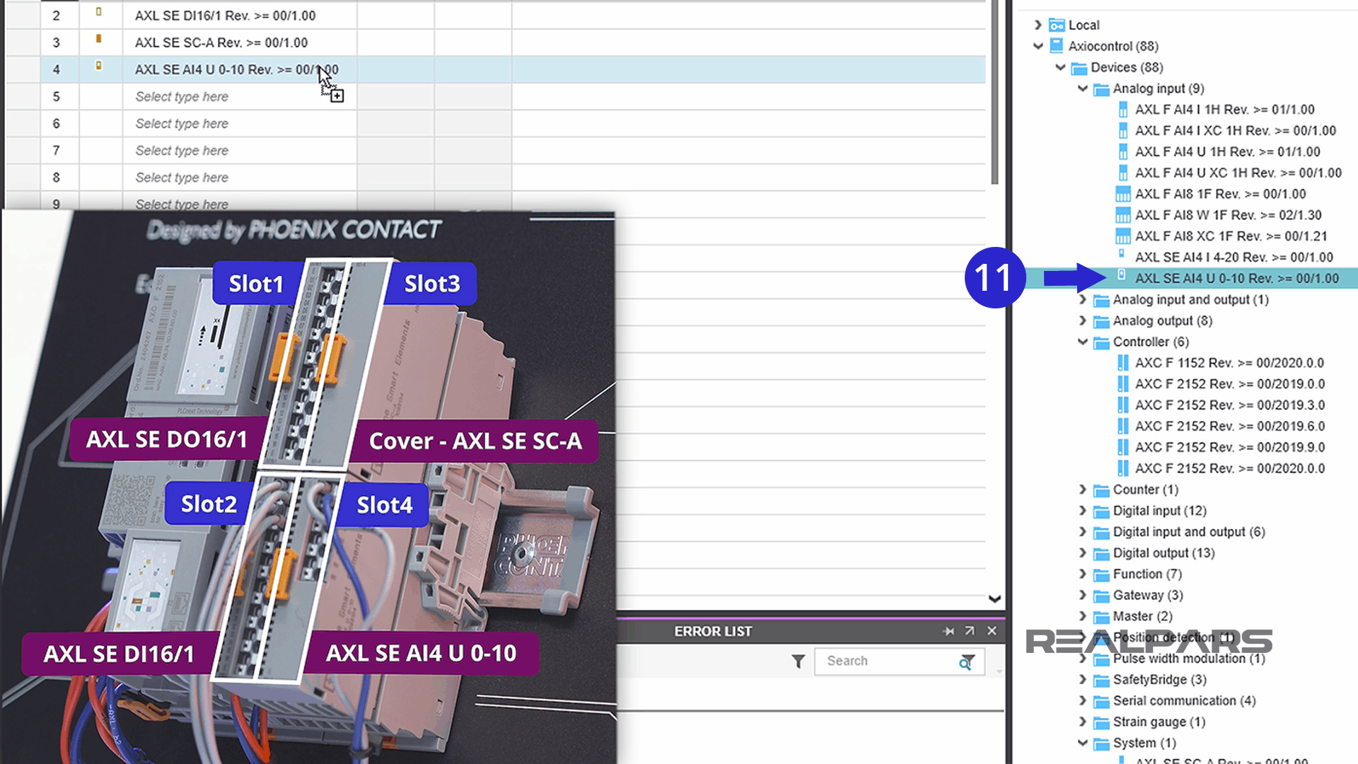Viewport: 1358px width, 764px height.
Task: Expand the Local library node
Action: click(x=1038, y=25)
